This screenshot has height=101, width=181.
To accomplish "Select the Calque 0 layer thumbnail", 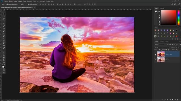I will click(x=161, y=60).
